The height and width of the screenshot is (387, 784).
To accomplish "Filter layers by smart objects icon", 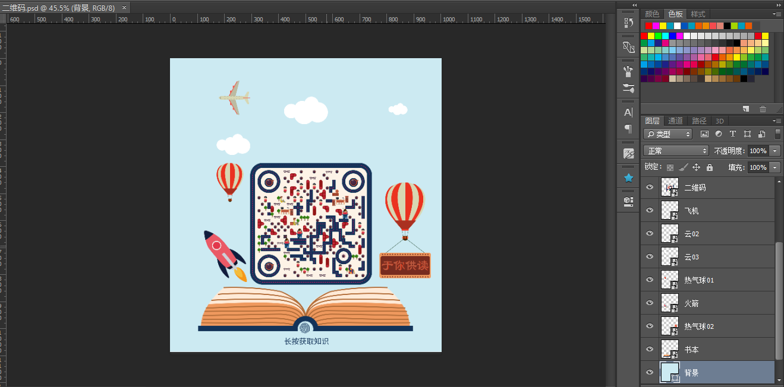I will [x=761, y=134].
